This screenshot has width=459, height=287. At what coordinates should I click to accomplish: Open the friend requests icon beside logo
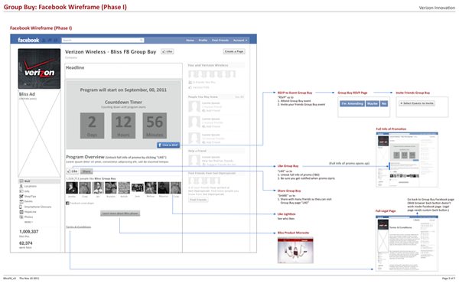pyautogui.click(x=44, y=40)
